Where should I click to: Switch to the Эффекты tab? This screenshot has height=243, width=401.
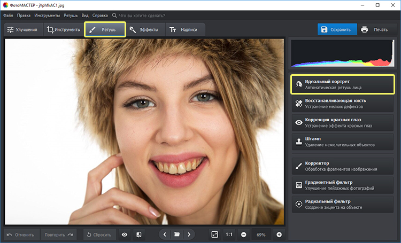(x=143, y=30)
